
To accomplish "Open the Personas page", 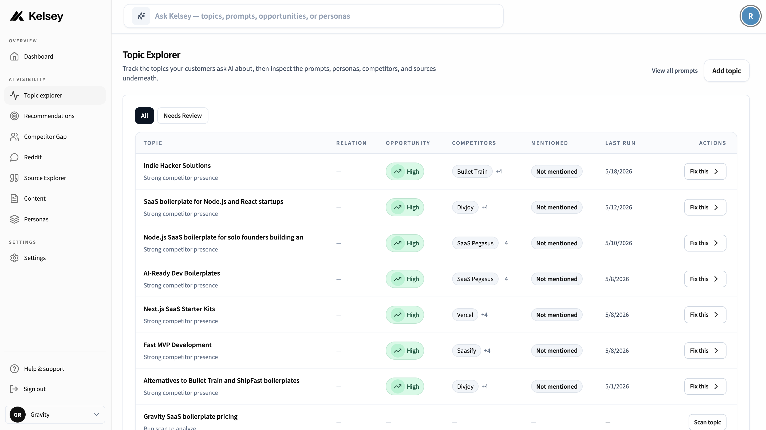I will coord(55,219).
